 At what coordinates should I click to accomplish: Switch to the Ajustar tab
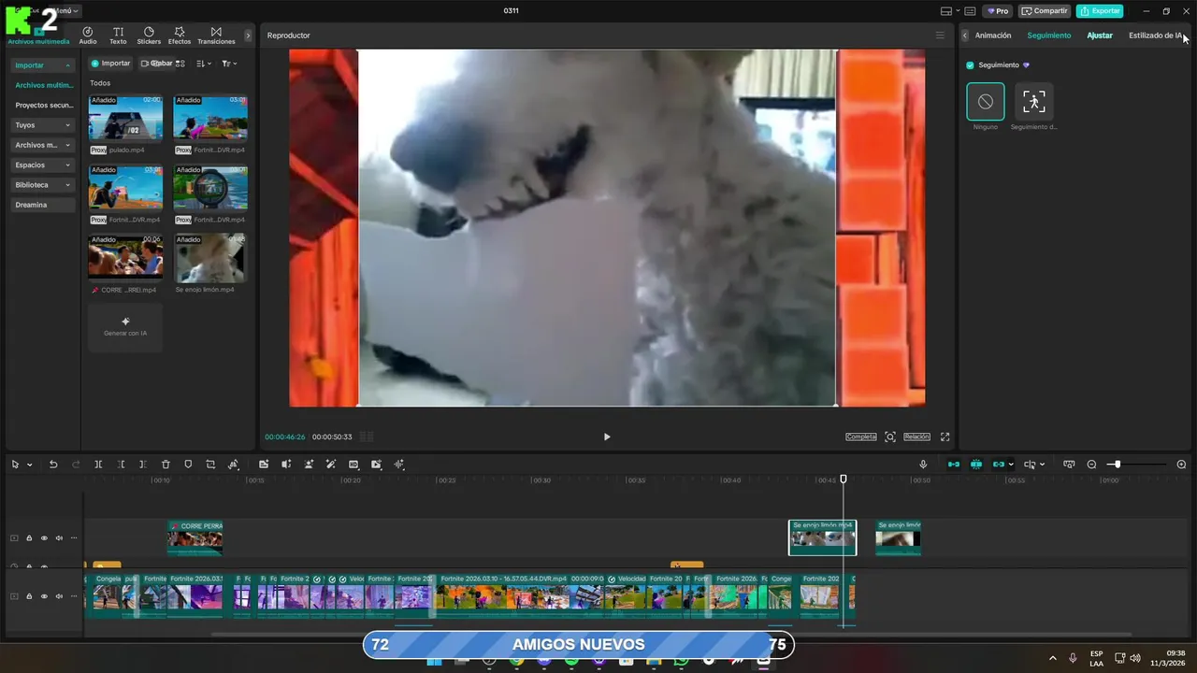coord(1100,36)
